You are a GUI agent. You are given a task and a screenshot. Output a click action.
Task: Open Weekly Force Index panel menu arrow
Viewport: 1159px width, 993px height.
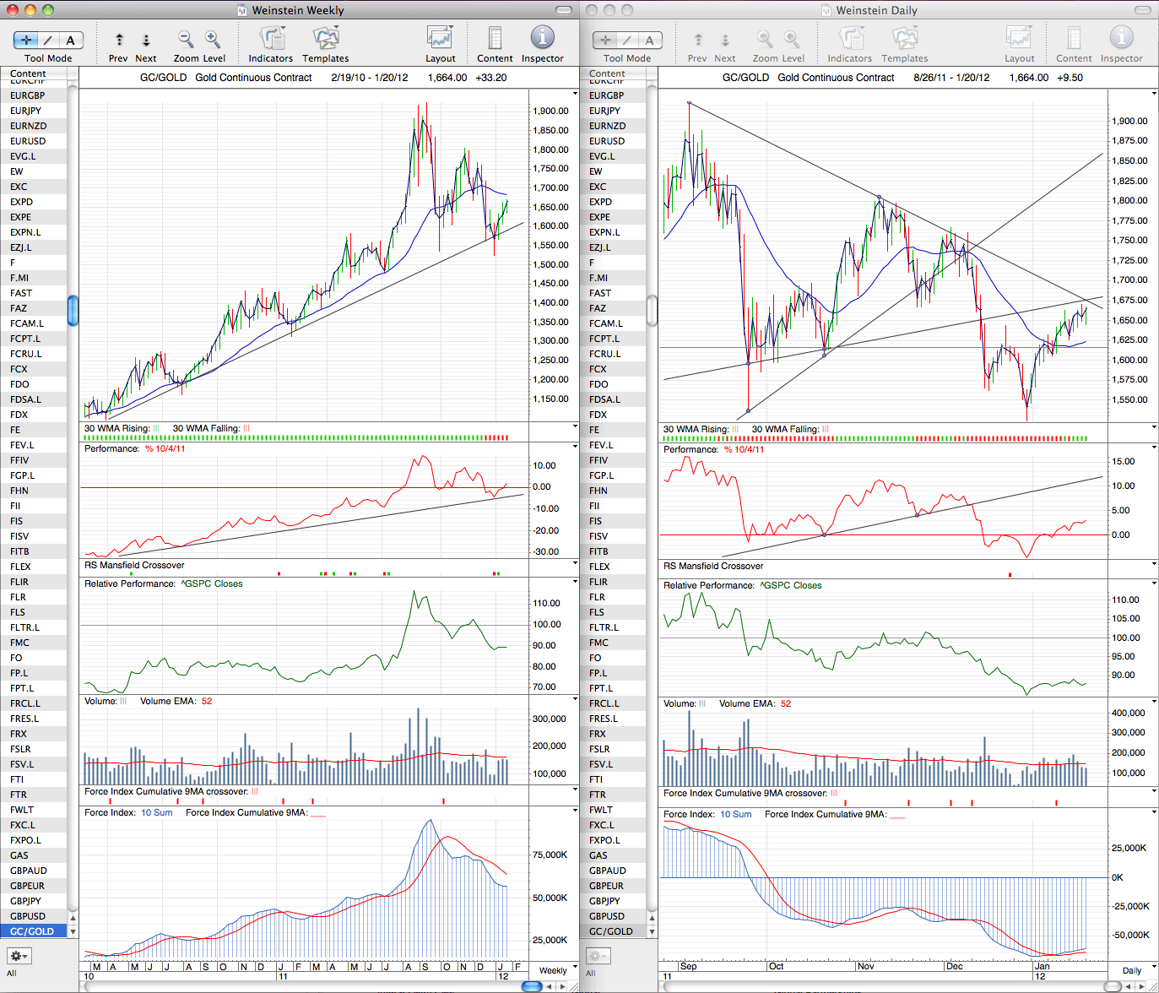(575, 811)
